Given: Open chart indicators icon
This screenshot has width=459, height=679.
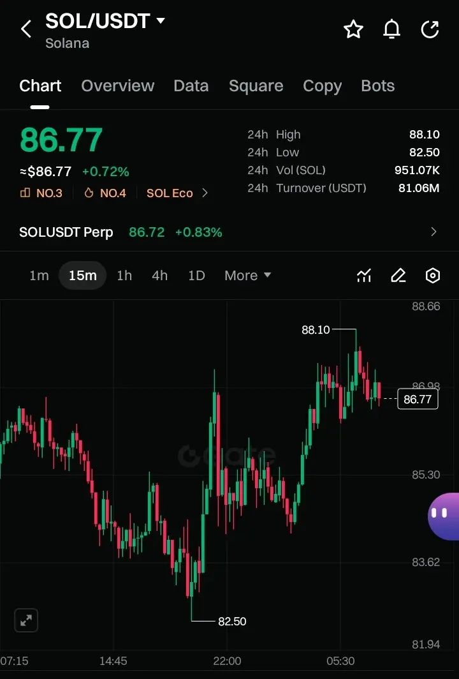Looking at the screenshot, I should pyautogui.click(x=364, y=276).
